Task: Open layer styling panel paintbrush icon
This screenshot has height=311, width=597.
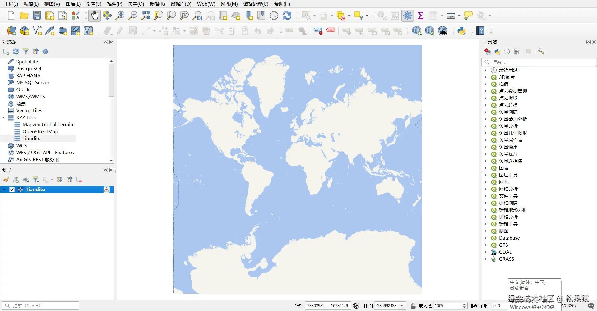Action: pyautogui.click(x=6, y=180)
